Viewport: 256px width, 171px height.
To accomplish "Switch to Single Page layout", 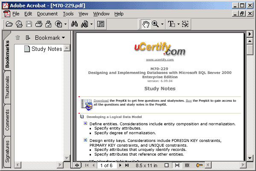I will coord(166,165).
